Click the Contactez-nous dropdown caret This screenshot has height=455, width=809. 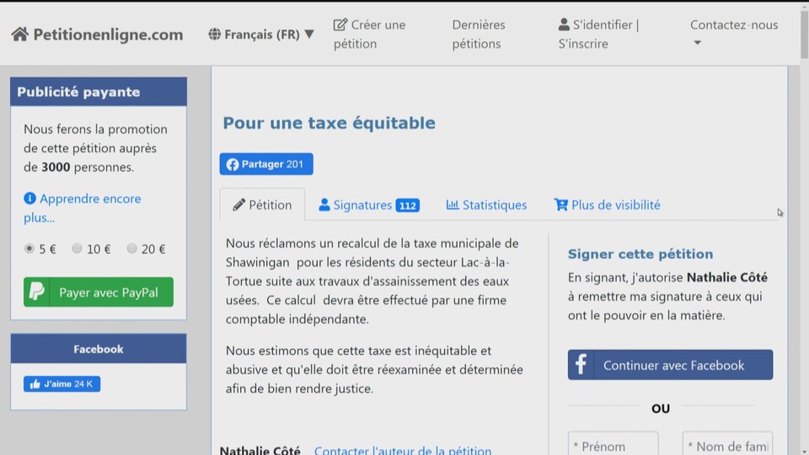point(697,43)
